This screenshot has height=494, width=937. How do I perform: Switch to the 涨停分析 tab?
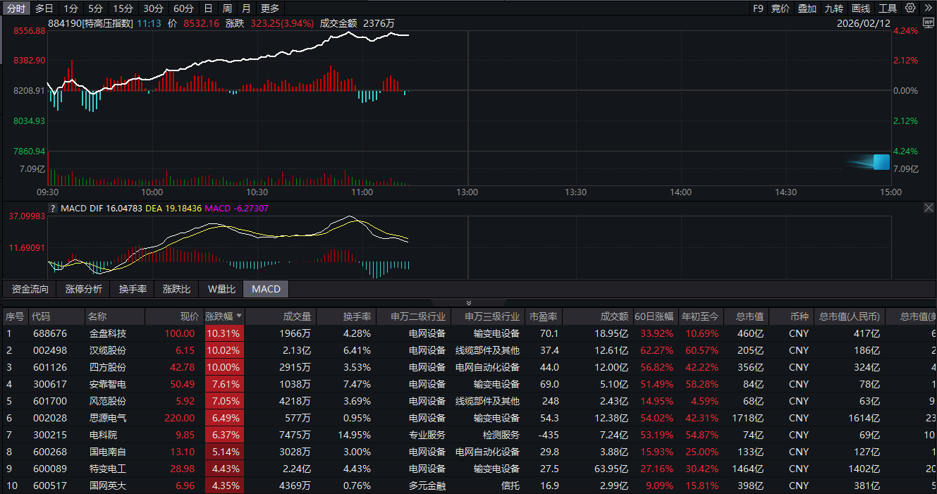click(84, 289)
